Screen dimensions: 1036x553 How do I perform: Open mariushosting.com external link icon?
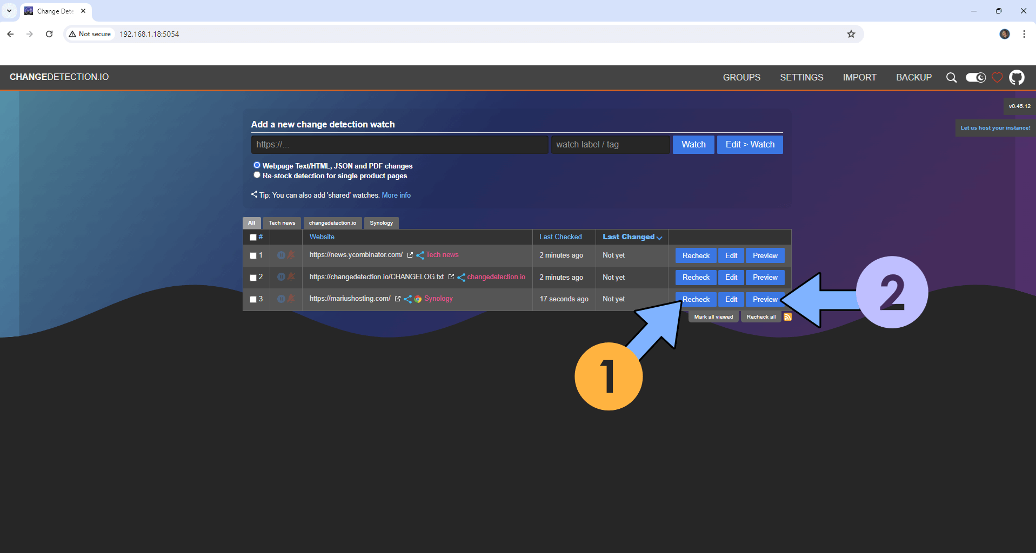[398, 299]
